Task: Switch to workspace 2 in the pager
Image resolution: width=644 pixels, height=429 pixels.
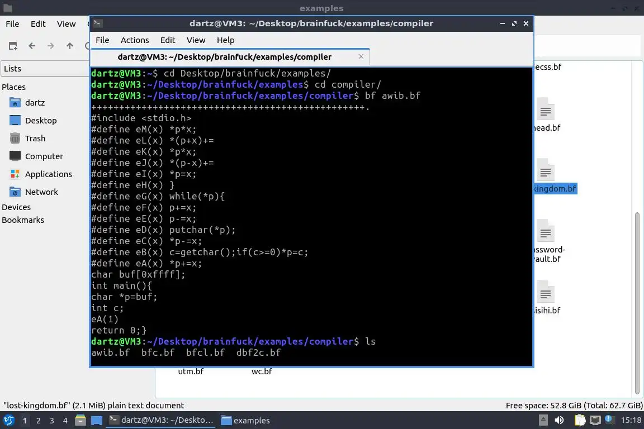Action: (38, 421)
